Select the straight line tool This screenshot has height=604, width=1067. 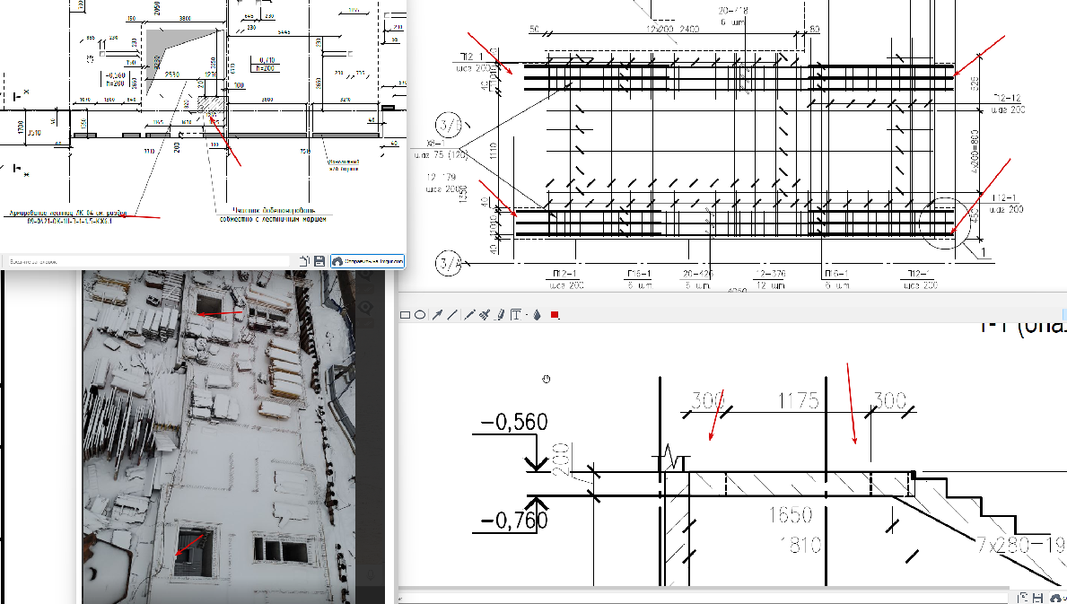[452, 315]
